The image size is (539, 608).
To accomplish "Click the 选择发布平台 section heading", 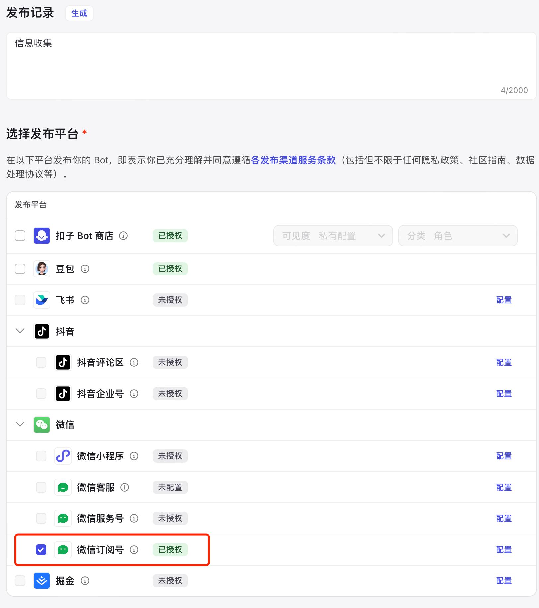I will point(42,134).
